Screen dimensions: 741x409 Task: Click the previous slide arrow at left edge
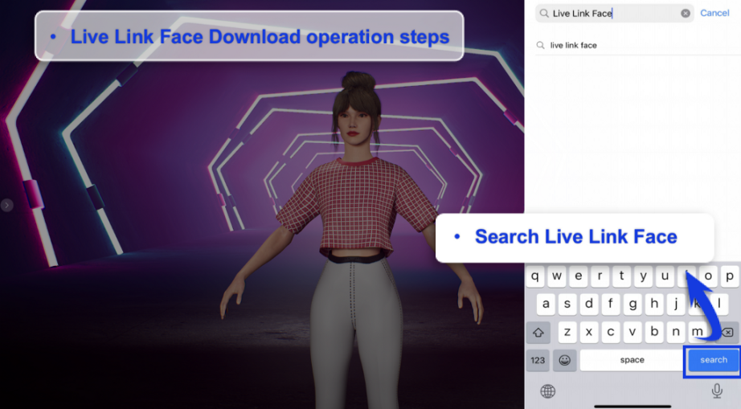coord(7,206)
